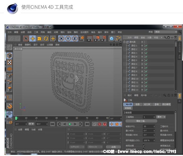Switch to Points mode
This screenshot has height=156, width=183.
tap(9, 76)
